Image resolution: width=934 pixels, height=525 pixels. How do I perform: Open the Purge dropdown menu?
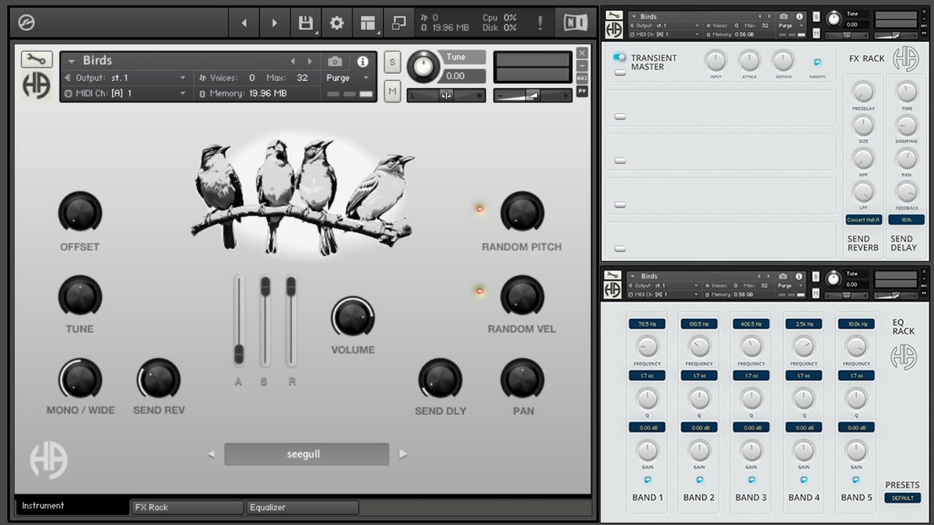(348, 78)
